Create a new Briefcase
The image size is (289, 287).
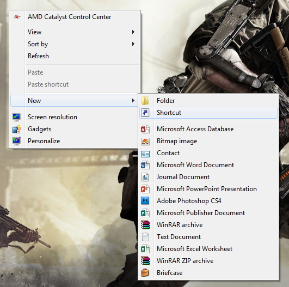(208, 273)
